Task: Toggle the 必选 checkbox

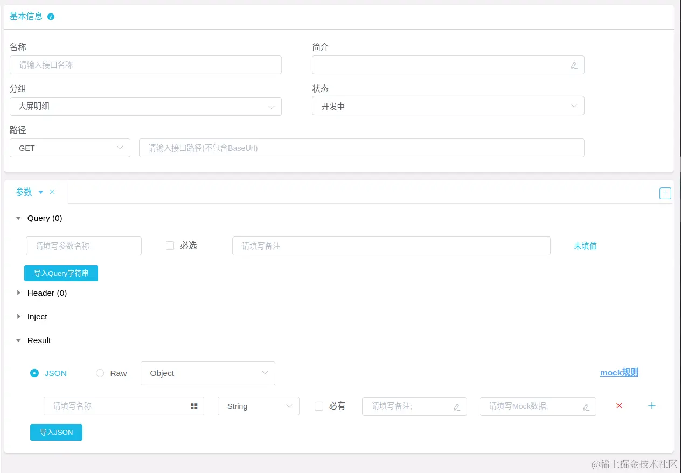Action: (170, 246)
